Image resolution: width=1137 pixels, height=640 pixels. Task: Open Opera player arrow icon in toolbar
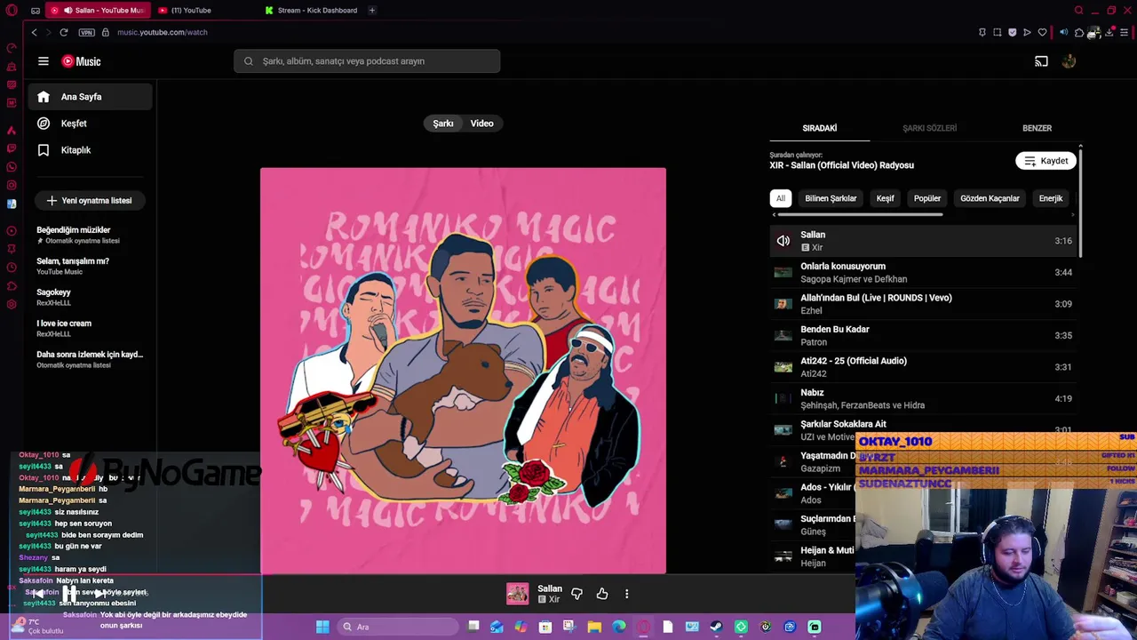tap(1027, 32)
